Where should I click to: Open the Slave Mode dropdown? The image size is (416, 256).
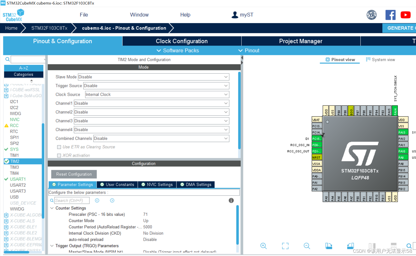point(154,77)
